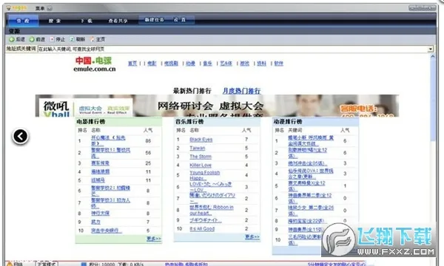Open the 动漫 navigation link
The height and width of the screenshot is (266, 444).
click(x=191, y=64)
